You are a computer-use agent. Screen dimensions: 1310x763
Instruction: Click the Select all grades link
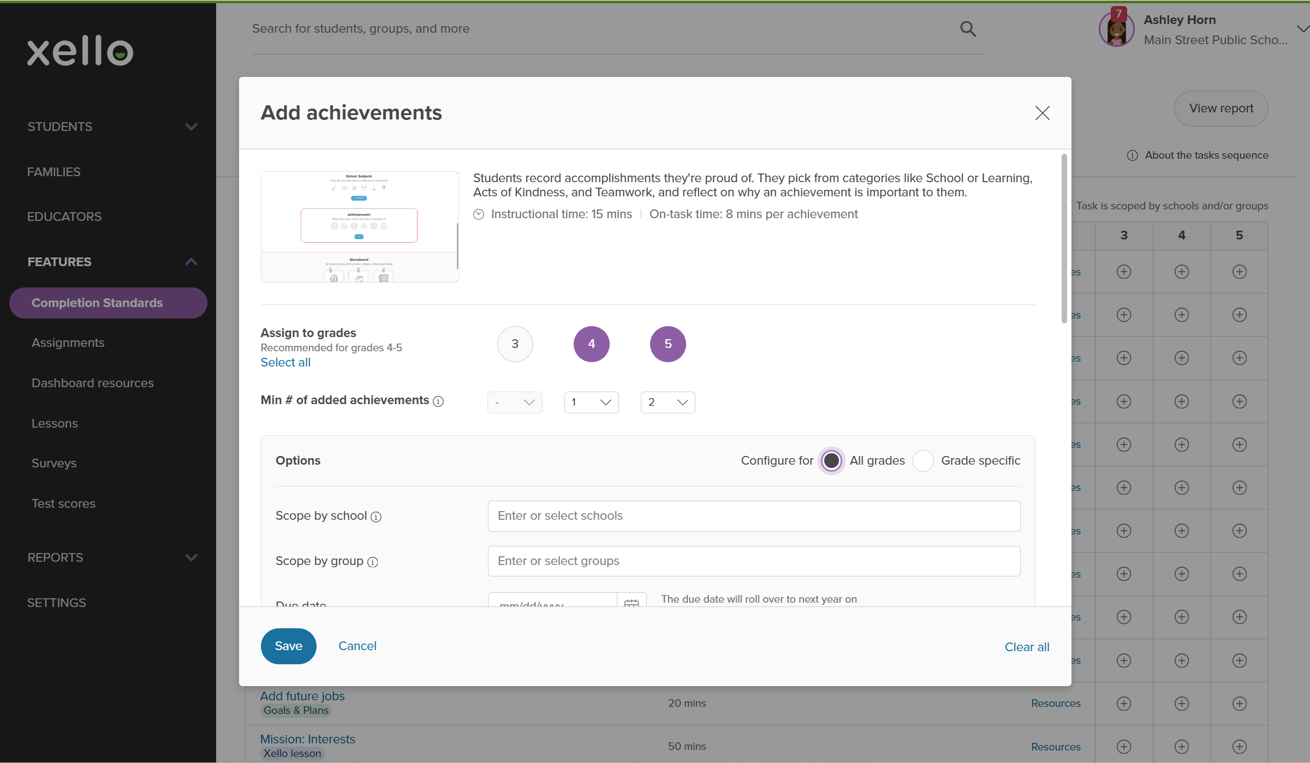285,362
